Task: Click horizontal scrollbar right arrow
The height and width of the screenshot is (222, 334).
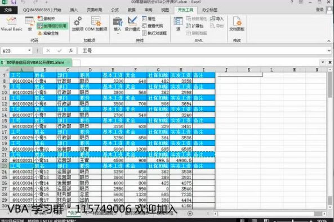Action: click(324, 214)
